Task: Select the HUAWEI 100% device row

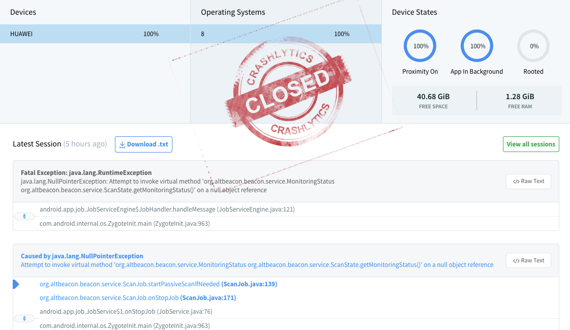Action: (95, 34)
